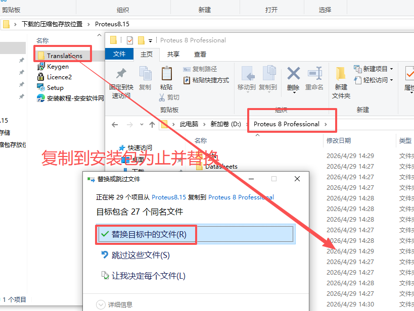This screenshot has height=311, width=414.
Task: Click Proteus8.15 breadcrumb in back window
Action: (112, 24)
